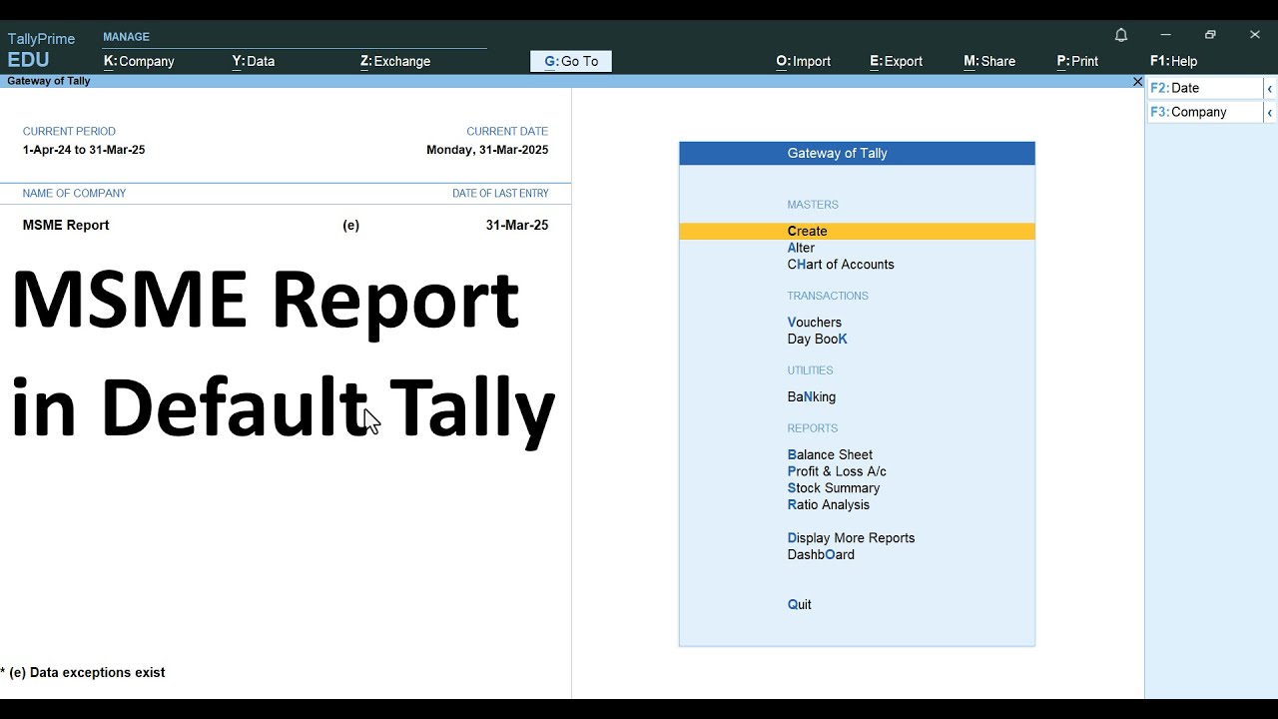Click the Gateway of Tally breadcrumb bar

coord(572,82)
